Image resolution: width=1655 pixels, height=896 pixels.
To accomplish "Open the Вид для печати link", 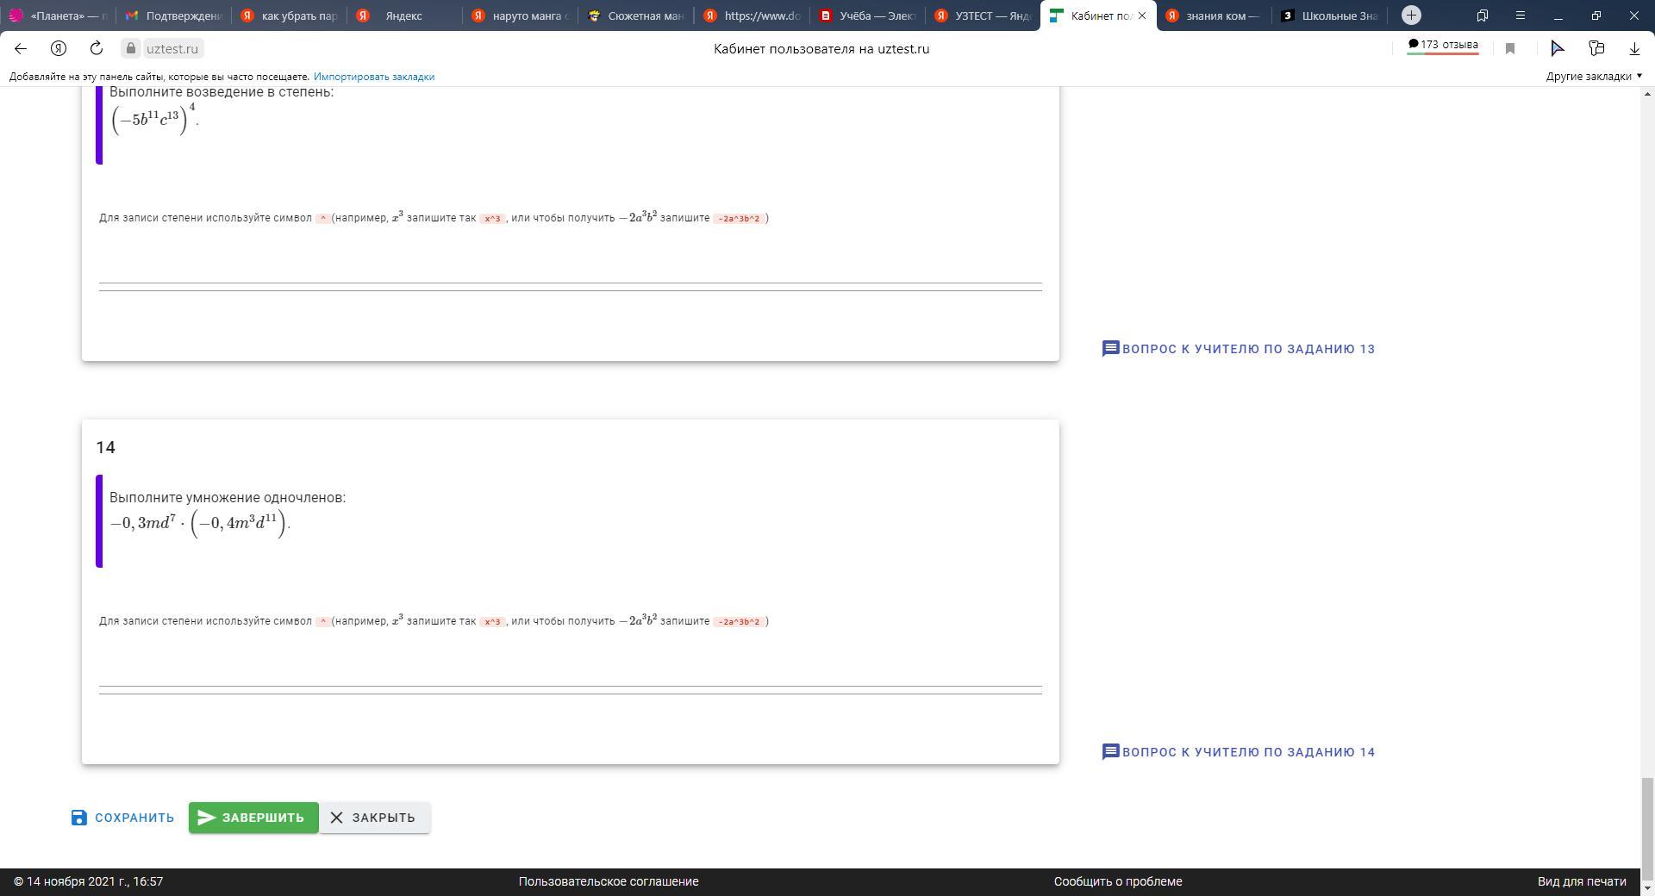I will tap(1582, 881).
